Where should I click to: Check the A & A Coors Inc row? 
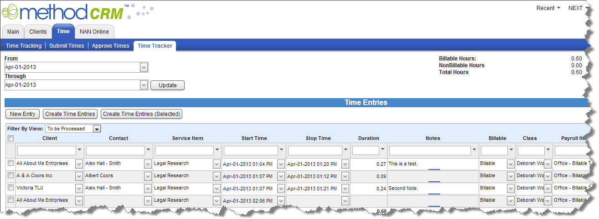point(10,175)
